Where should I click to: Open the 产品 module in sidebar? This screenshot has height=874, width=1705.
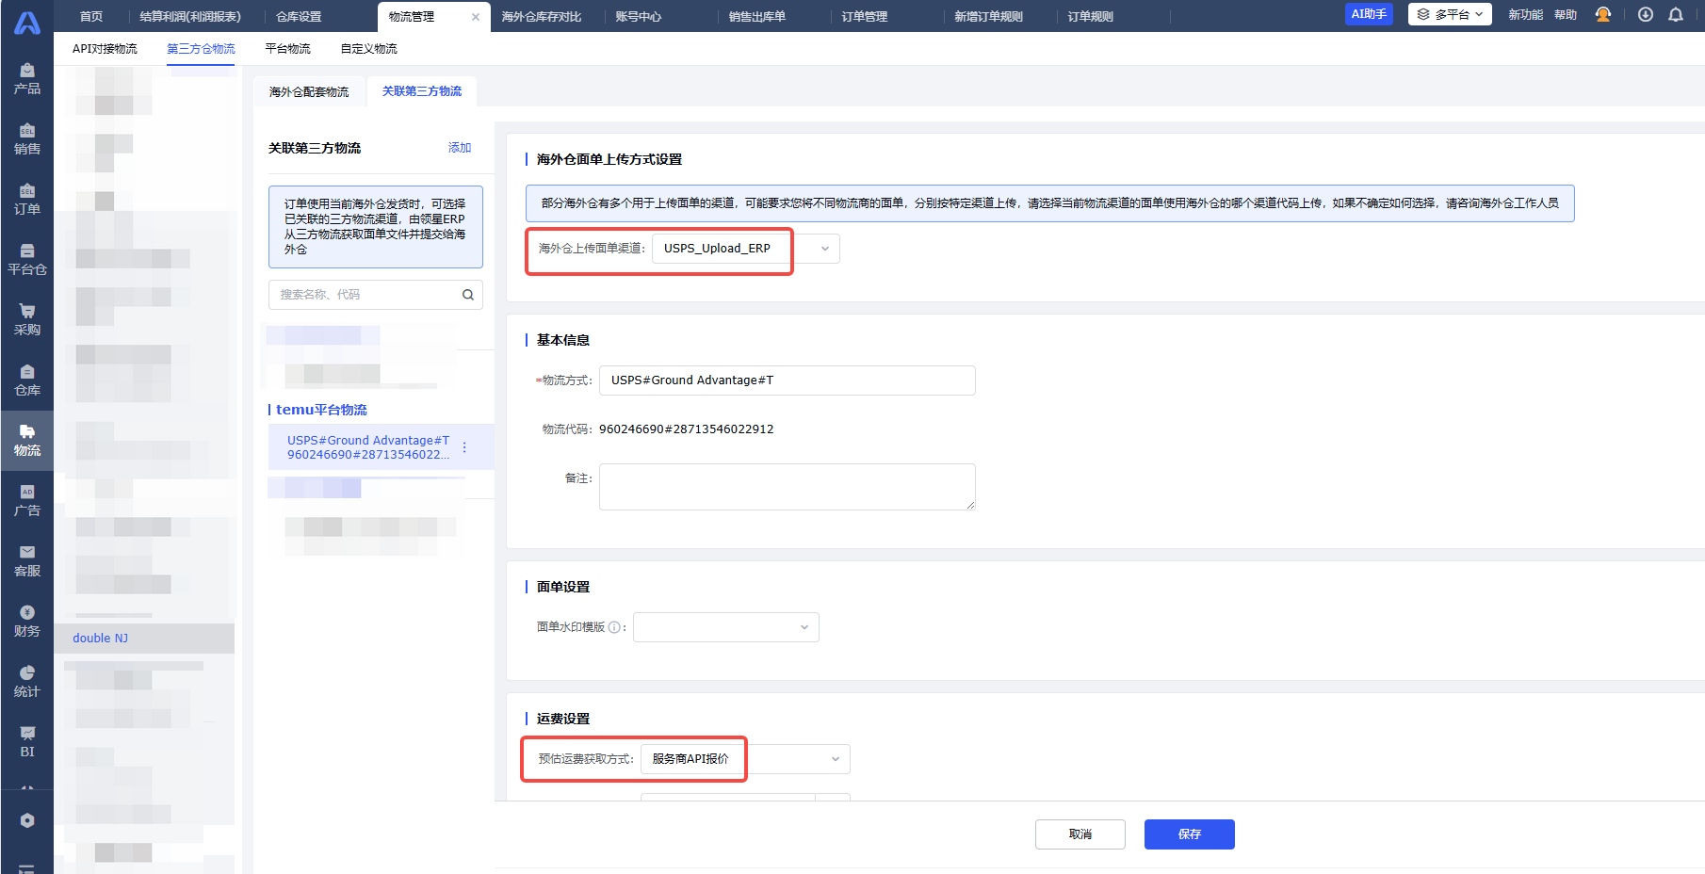pyautogui.click(x=27, y=79)
